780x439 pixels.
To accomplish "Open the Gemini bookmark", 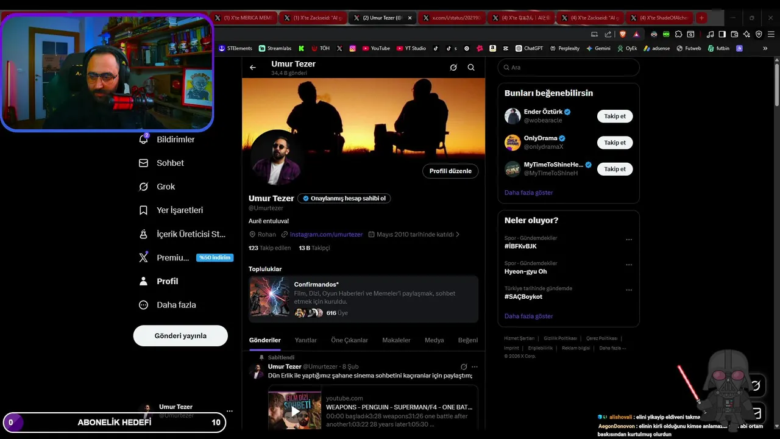I will click(598, 48).
